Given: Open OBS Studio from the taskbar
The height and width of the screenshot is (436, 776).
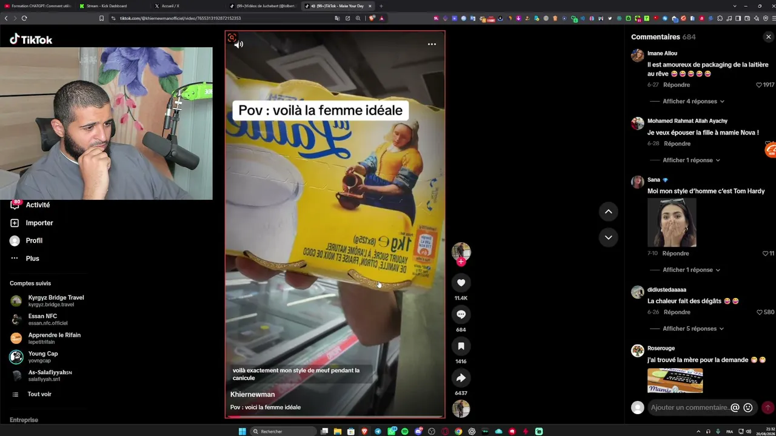Looking at the screenshot, I should click(x=432, y=431).
